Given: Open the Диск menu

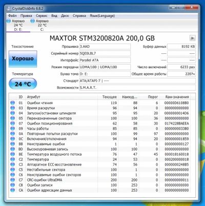Looking at the screenshot, I should [65, 16].
